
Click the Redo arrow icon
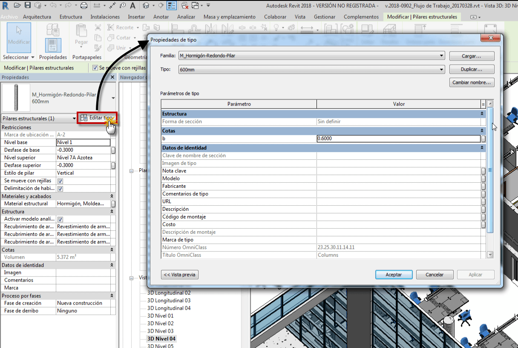coord(68,6)
